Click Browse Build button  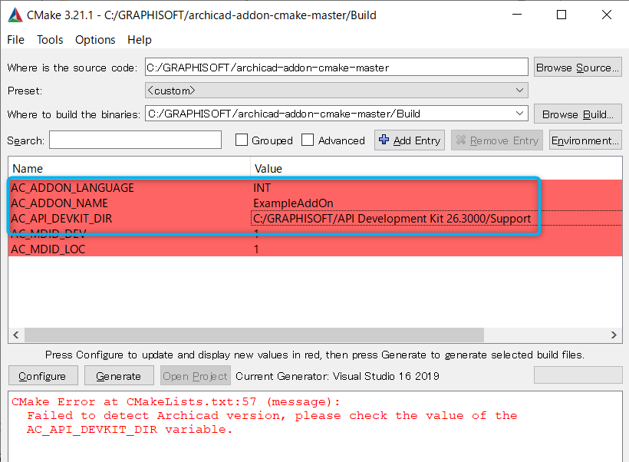pos(578,113)
